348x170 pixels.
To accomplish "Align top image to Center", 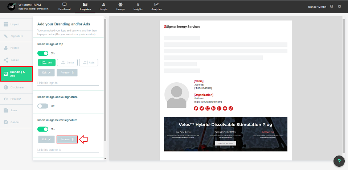I will click(67, 63).
